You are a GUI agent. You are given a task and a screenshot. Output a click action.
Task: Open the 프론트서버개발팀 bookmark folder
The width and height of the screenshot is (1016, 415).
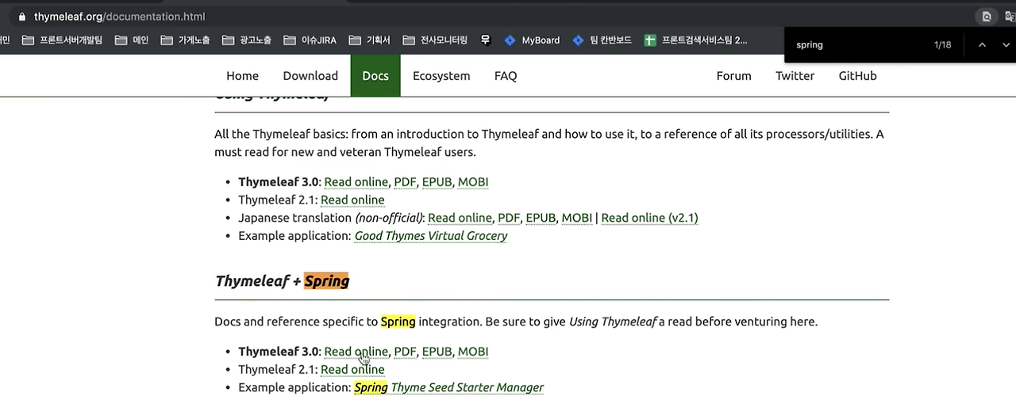coord(62,40)
